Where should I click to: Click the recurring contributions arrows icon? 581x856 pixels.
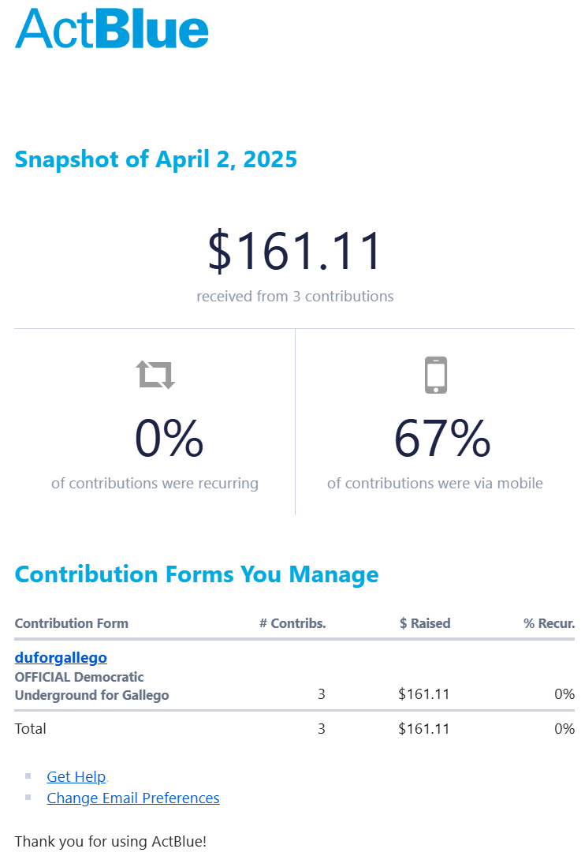pos(155,374)
